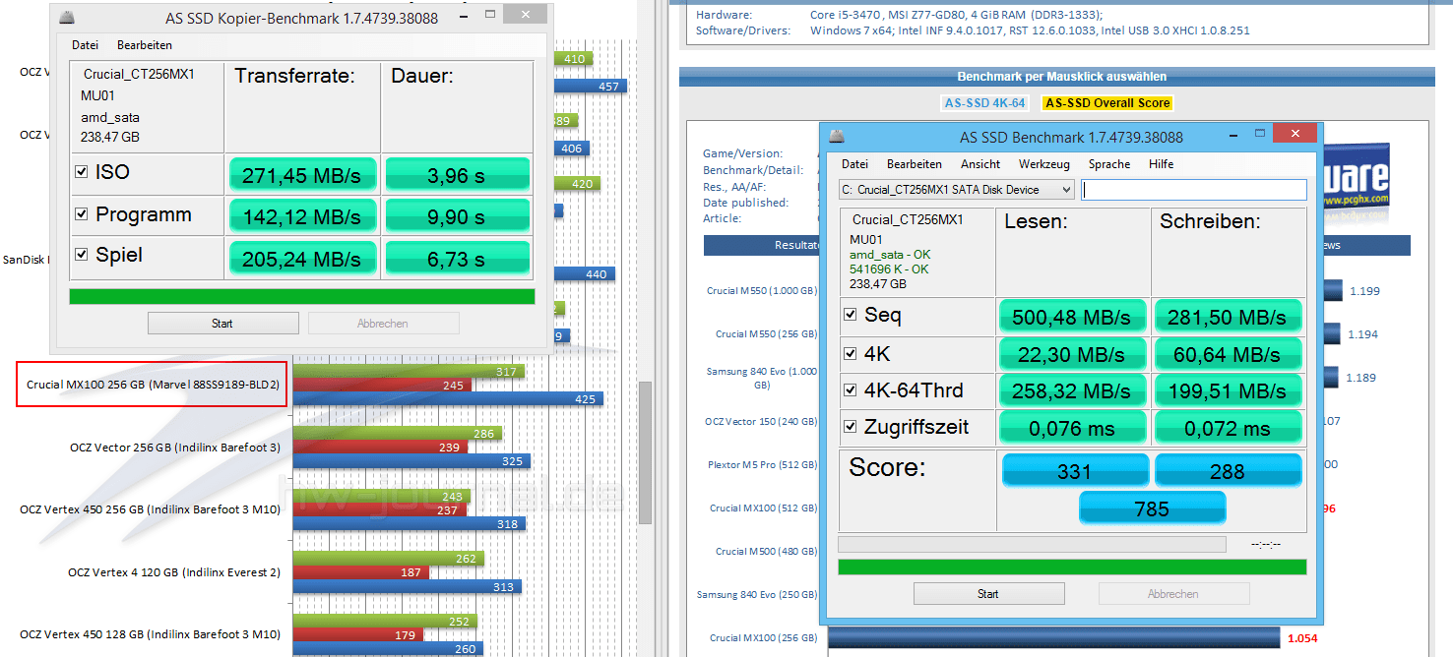Click Crucial MX100 256 GB chart label

[153, 386]
